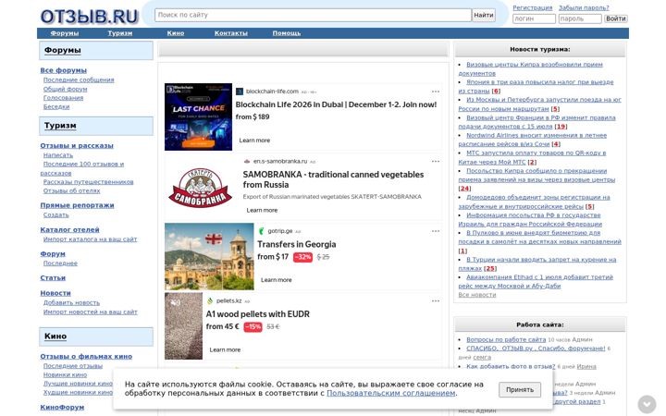Open the Забыли пароль? link
The image size is (666, 416).
click(584, 7)
